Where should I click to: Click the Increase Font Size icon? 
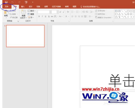coord(60,12)
